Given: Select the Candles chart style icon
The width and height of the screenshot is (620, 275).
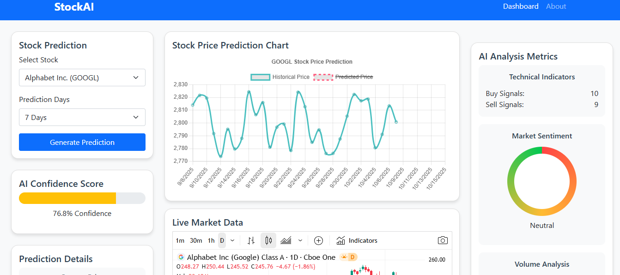Looking at the screenshot, I should [x=268, y=240].
